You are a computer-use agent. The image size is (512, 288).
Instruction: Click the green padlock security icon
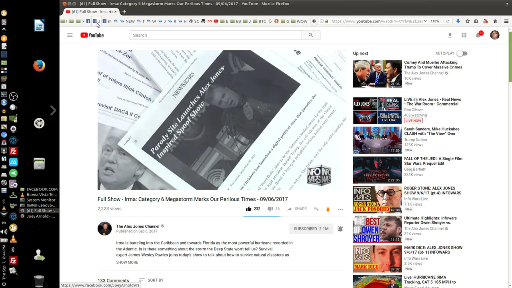pyautogui.click(x=327, y=21)
